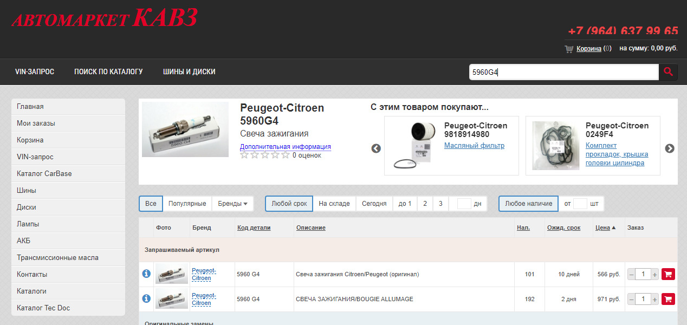Open Каталог CarBase in the sidebar
Screen dimensions: 687x325
coord(68,174)
